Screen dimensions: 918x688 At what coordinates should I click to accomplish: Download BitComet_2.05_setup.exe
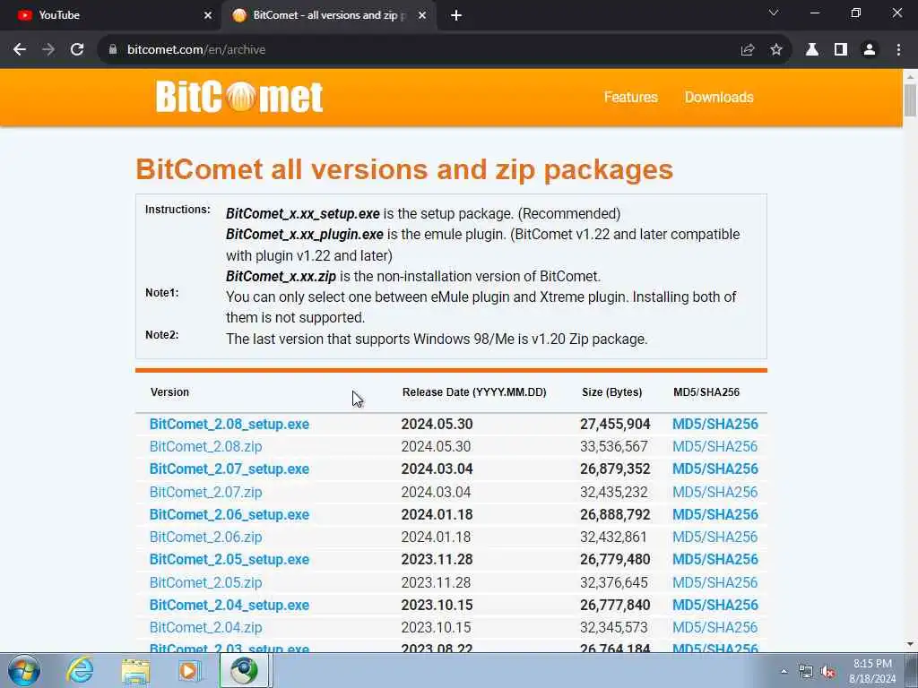pos(229,560)
